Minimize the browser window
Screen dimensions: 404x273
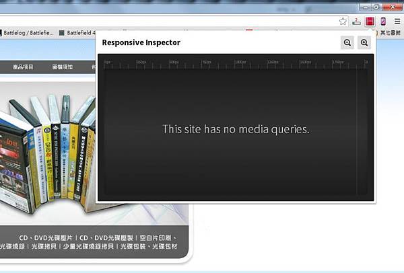pyautogui.click(x=366, y=7)
